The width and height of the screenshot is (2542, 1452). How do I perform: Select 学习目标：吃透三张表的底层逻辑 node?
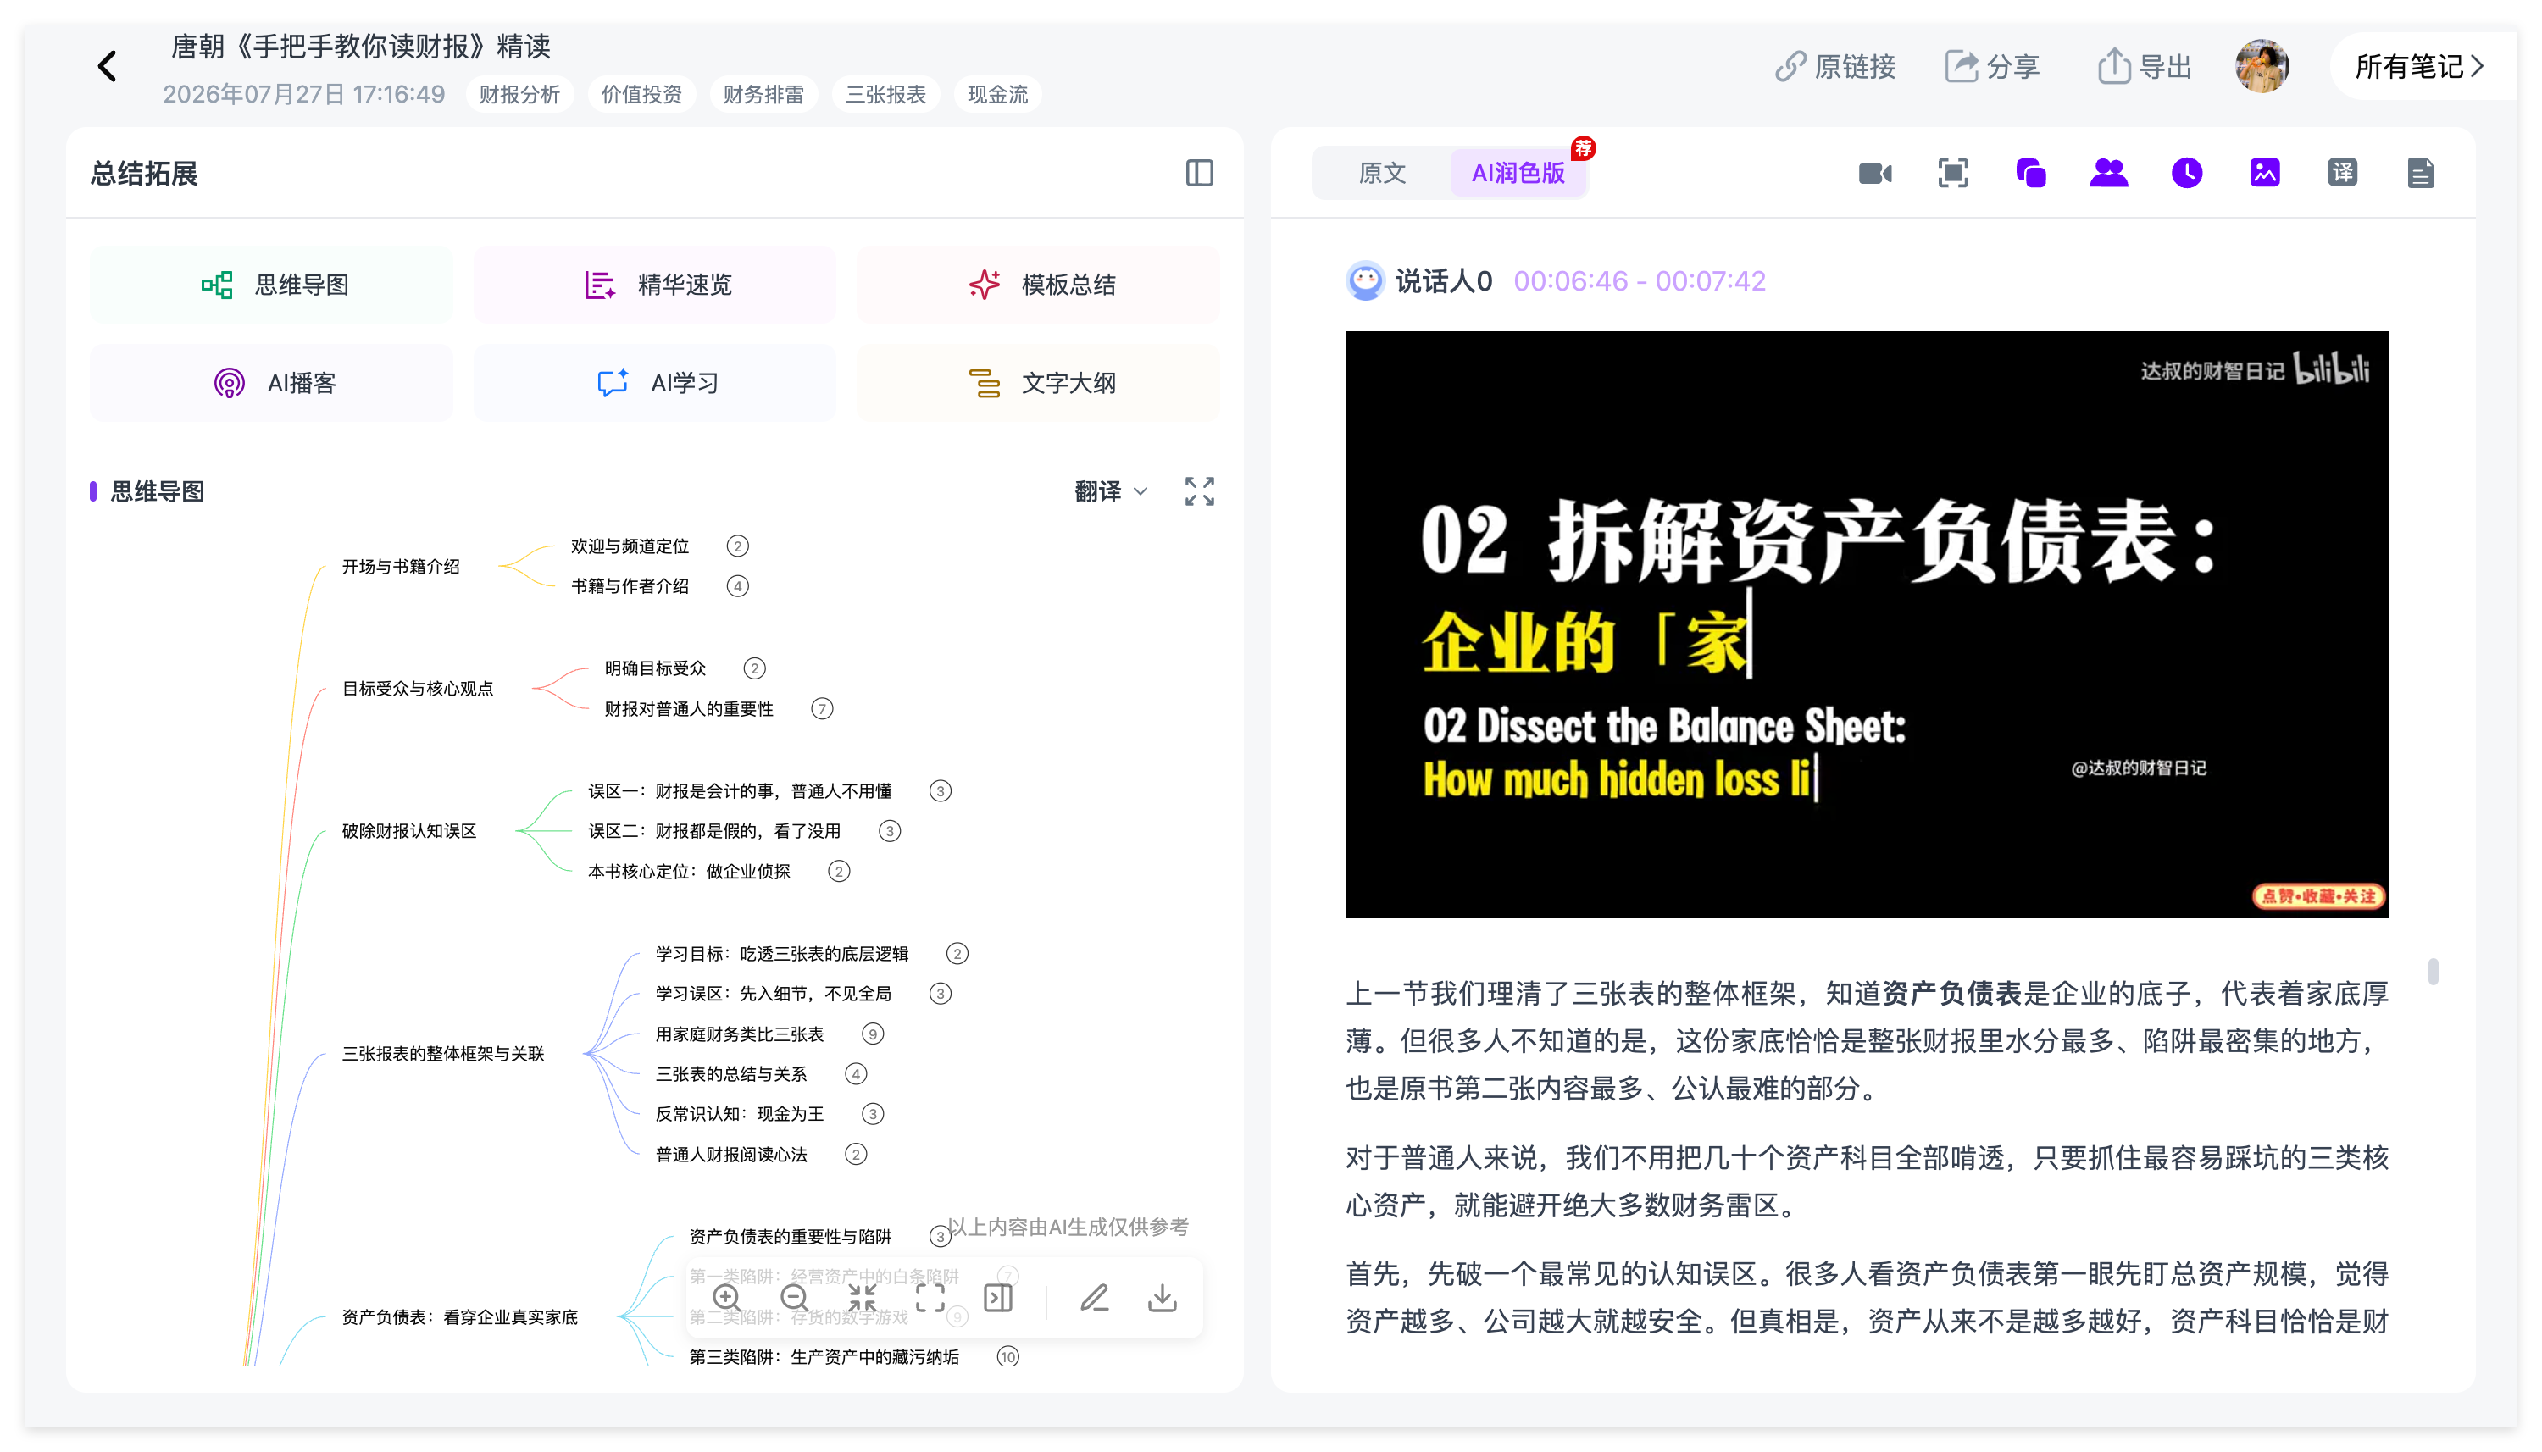[781, 953]
